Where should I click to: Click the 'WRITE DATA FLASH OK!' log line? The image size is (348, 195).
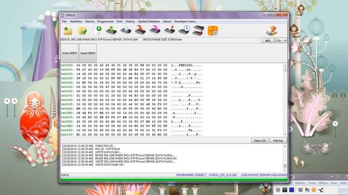click(109, 165)
